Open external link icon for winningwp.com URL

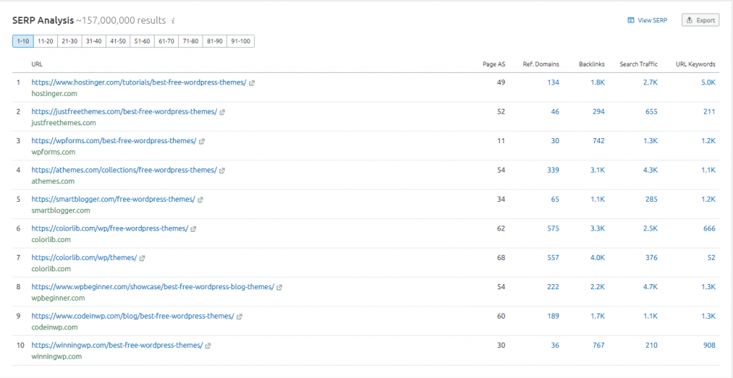pos(208,346)
